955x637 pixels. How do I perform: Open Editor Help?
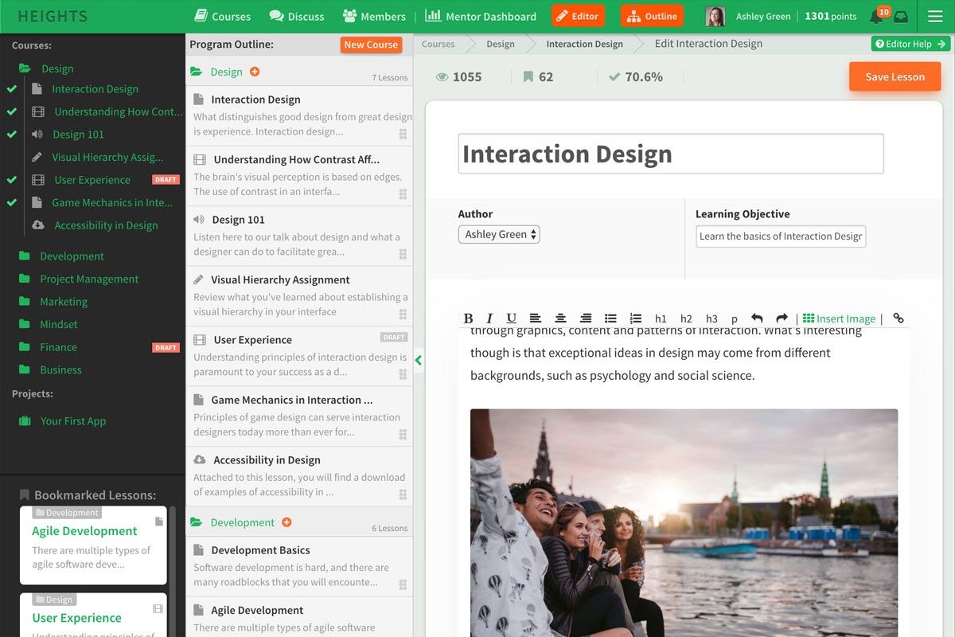tap(910, 44)
